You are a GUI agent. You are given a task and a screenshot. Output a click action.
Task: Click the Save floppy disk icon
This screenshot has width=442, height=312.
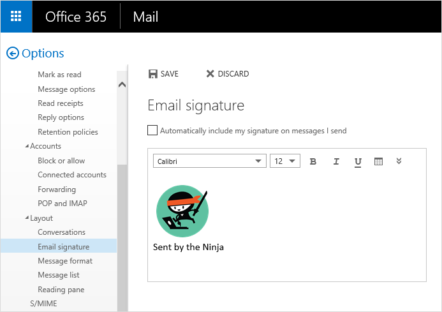[x=153, y=74]
